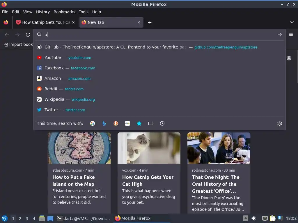Open the facebook.com link
Screen dimensions: 298x223
pyautogui.click(x=83, y=68)
